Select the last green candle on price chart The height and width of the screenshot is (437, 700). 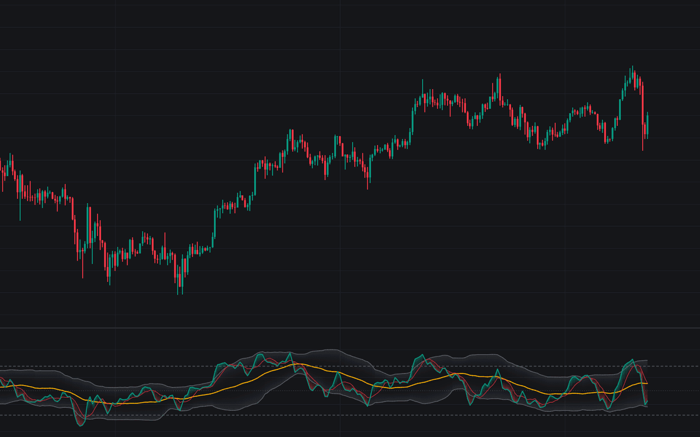tap(647, 125)
